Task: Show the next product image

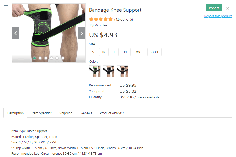Action: [82, 33]
